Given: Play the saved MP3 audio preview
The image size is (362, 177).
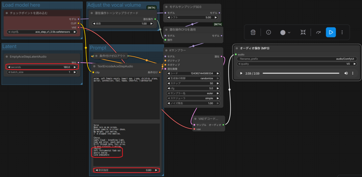Looking at the screenshot, I should click(241, 73).
